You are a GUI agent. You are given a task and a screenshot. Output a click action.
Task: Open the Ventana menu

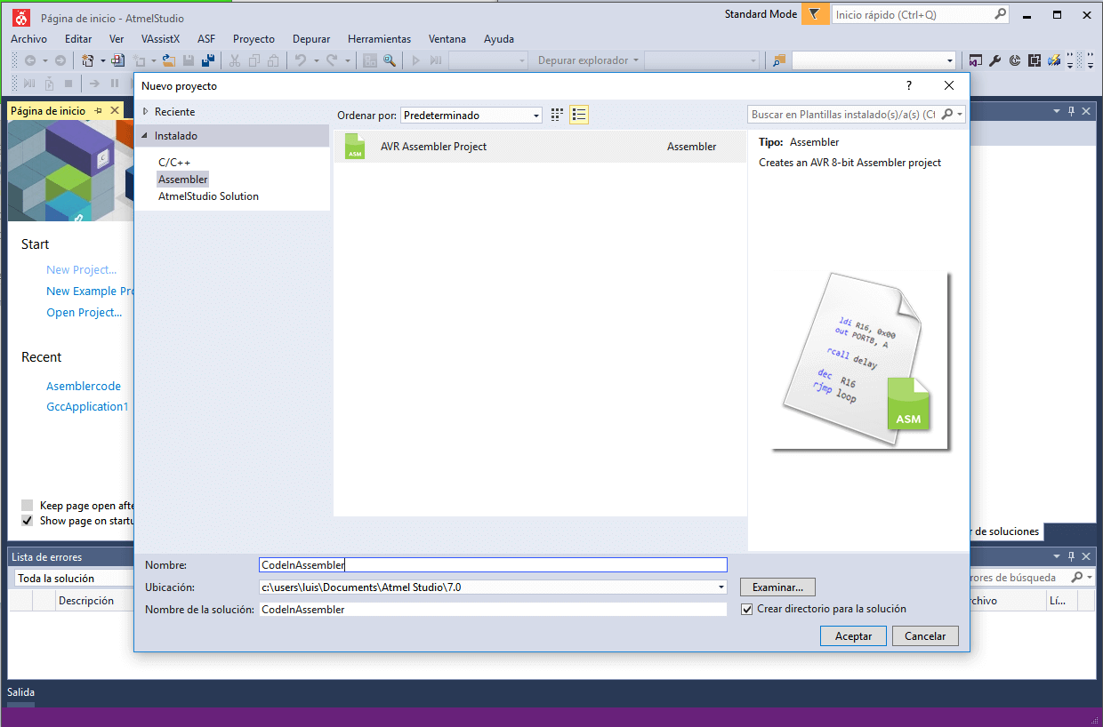447,39
